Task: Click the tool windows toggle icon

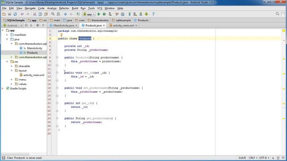Action: [x=4, y=158]
